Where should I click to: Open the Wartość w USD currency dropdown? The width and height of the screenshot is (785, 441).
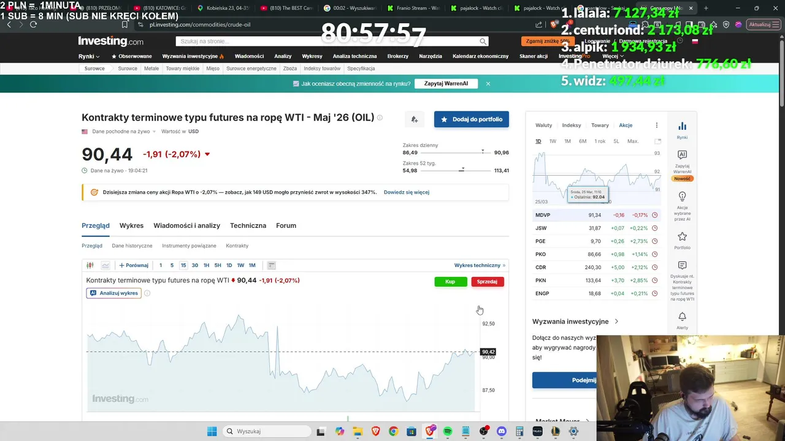point(180,132)
